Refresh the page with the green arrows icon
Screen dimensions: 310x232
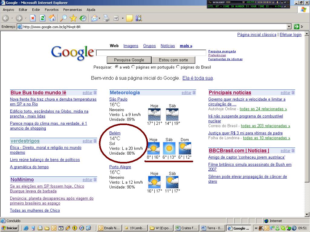[42, 18]
